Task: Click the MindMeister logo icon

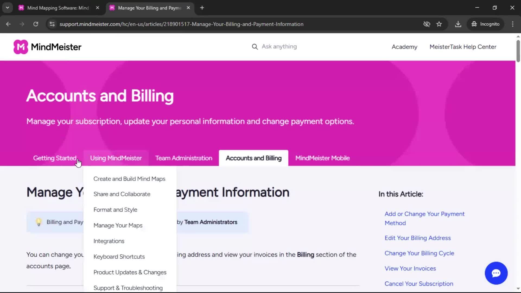Action: [21, 47]
